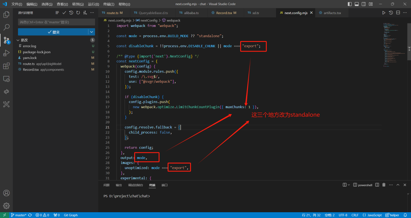Open the Explorer view in activity bar
The height and width of the screenshot is (218, 411).
click(6, 14)
